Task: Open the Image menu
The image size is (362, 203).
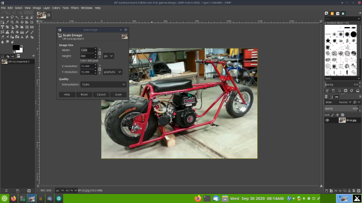Action: pos(36,8)
